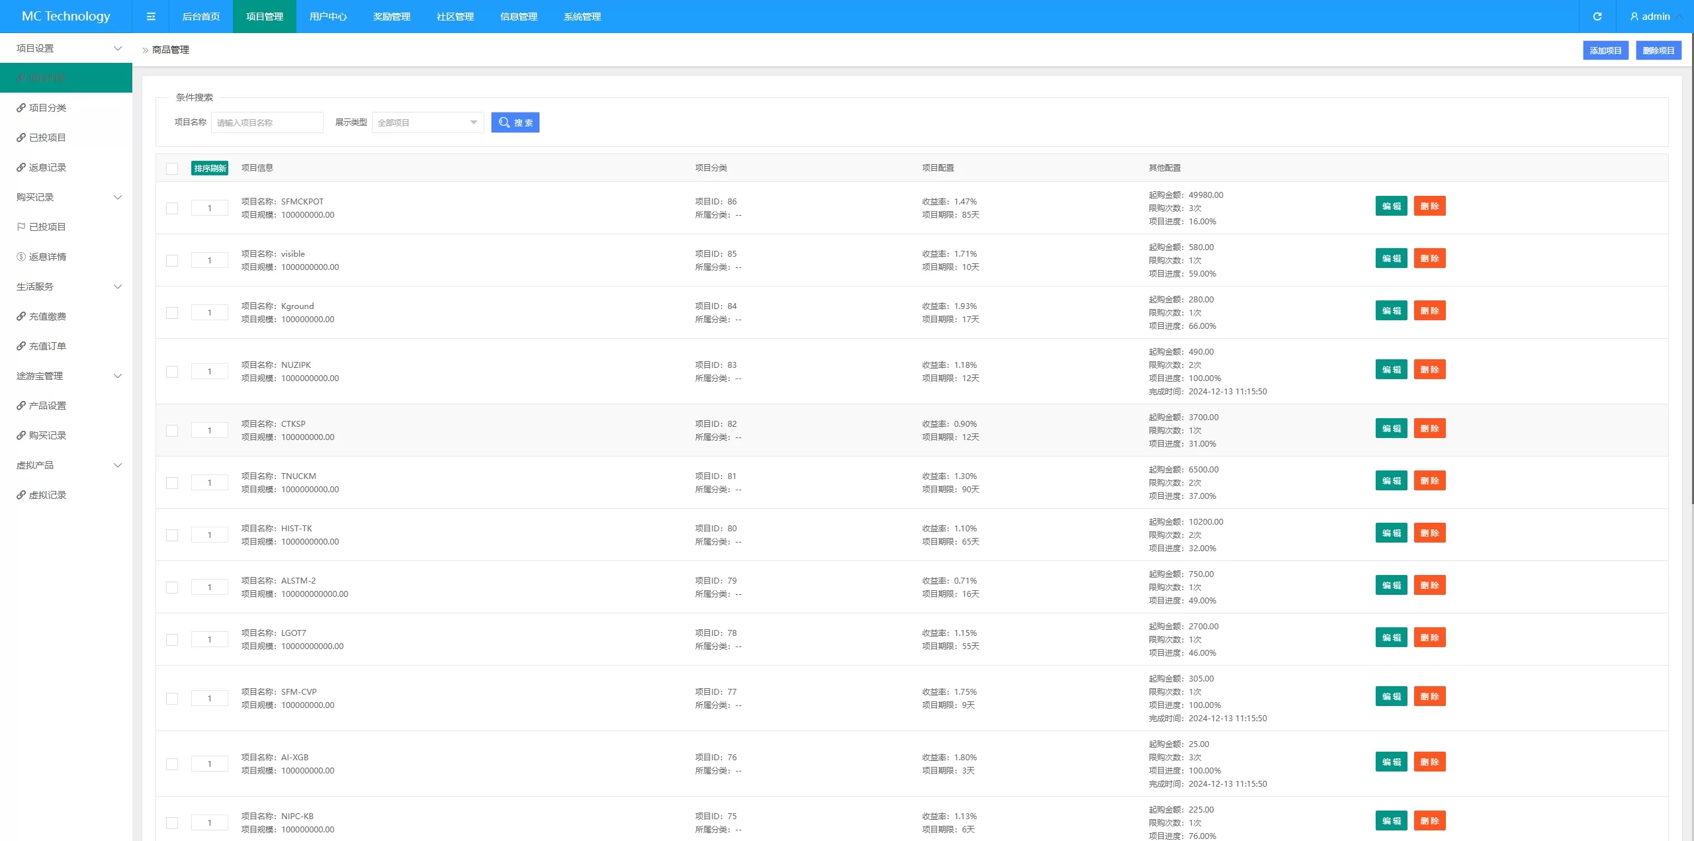The image size is (1694, 841).
Task: Click 编辑 button for visible project
Action: (1391, 259)
